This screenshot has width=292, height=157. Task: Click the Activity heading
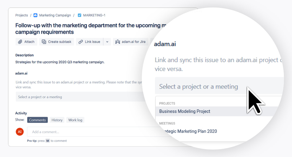coord(21,113)
